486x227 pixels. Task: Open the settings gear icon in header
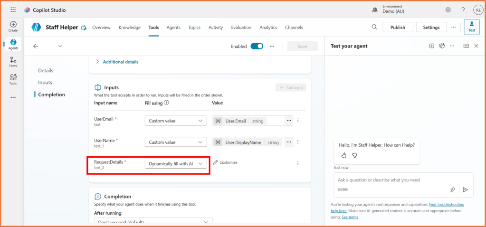coord(448,10)
